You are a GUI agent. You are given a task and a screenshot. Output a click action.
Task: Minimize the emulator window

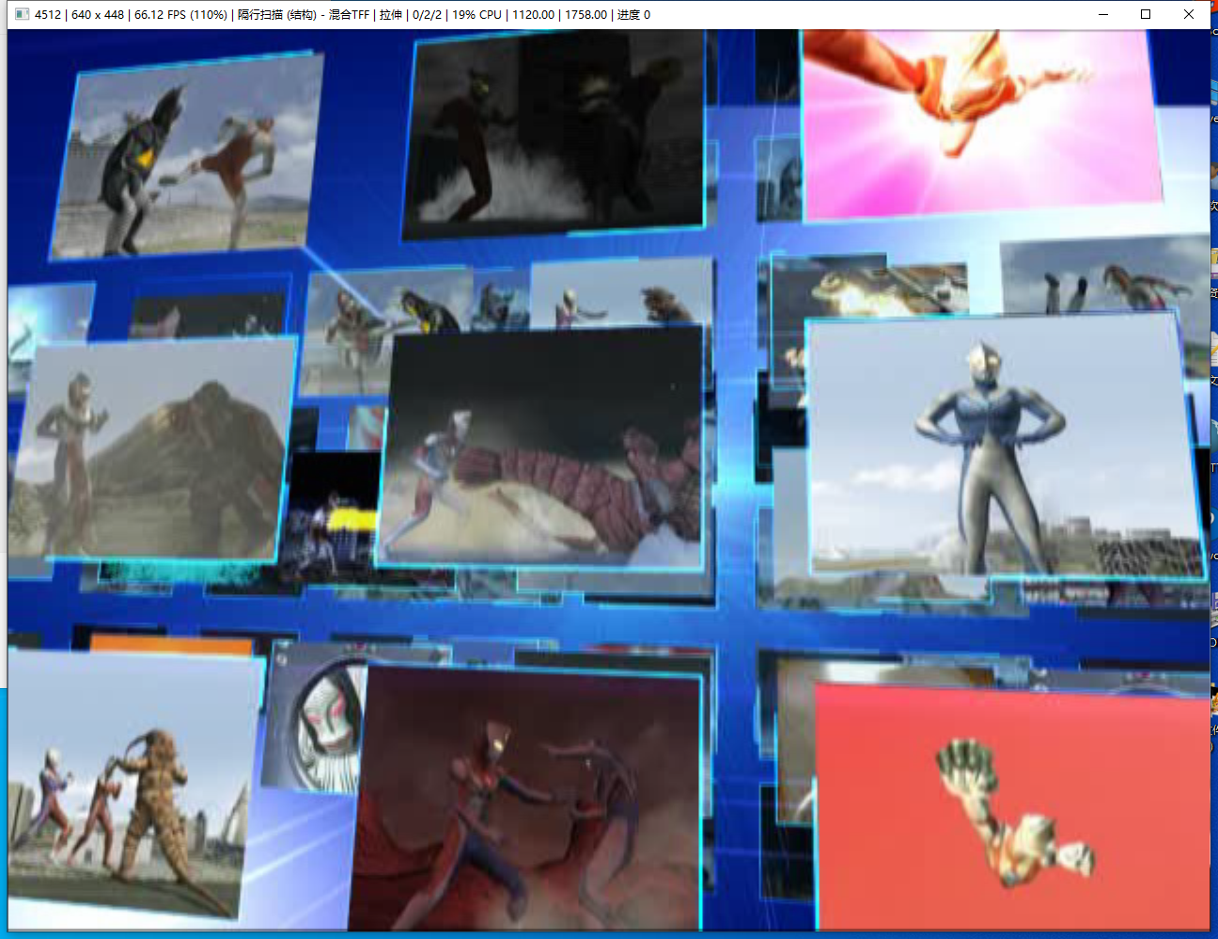click(x=1103, y=14)
